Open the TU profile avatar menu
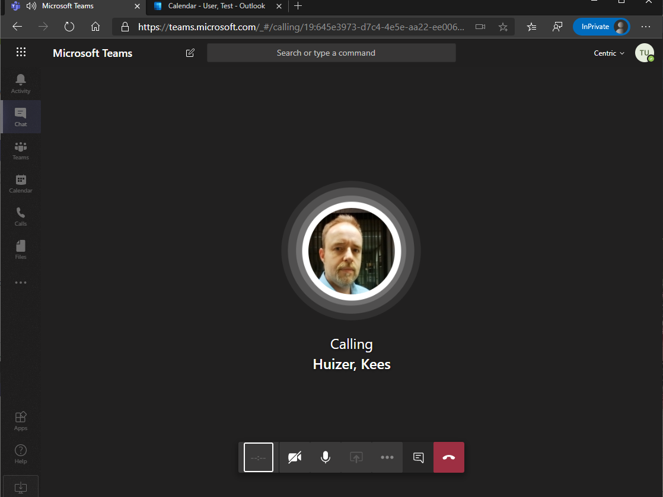663x497 pixels. click(645, 53)
